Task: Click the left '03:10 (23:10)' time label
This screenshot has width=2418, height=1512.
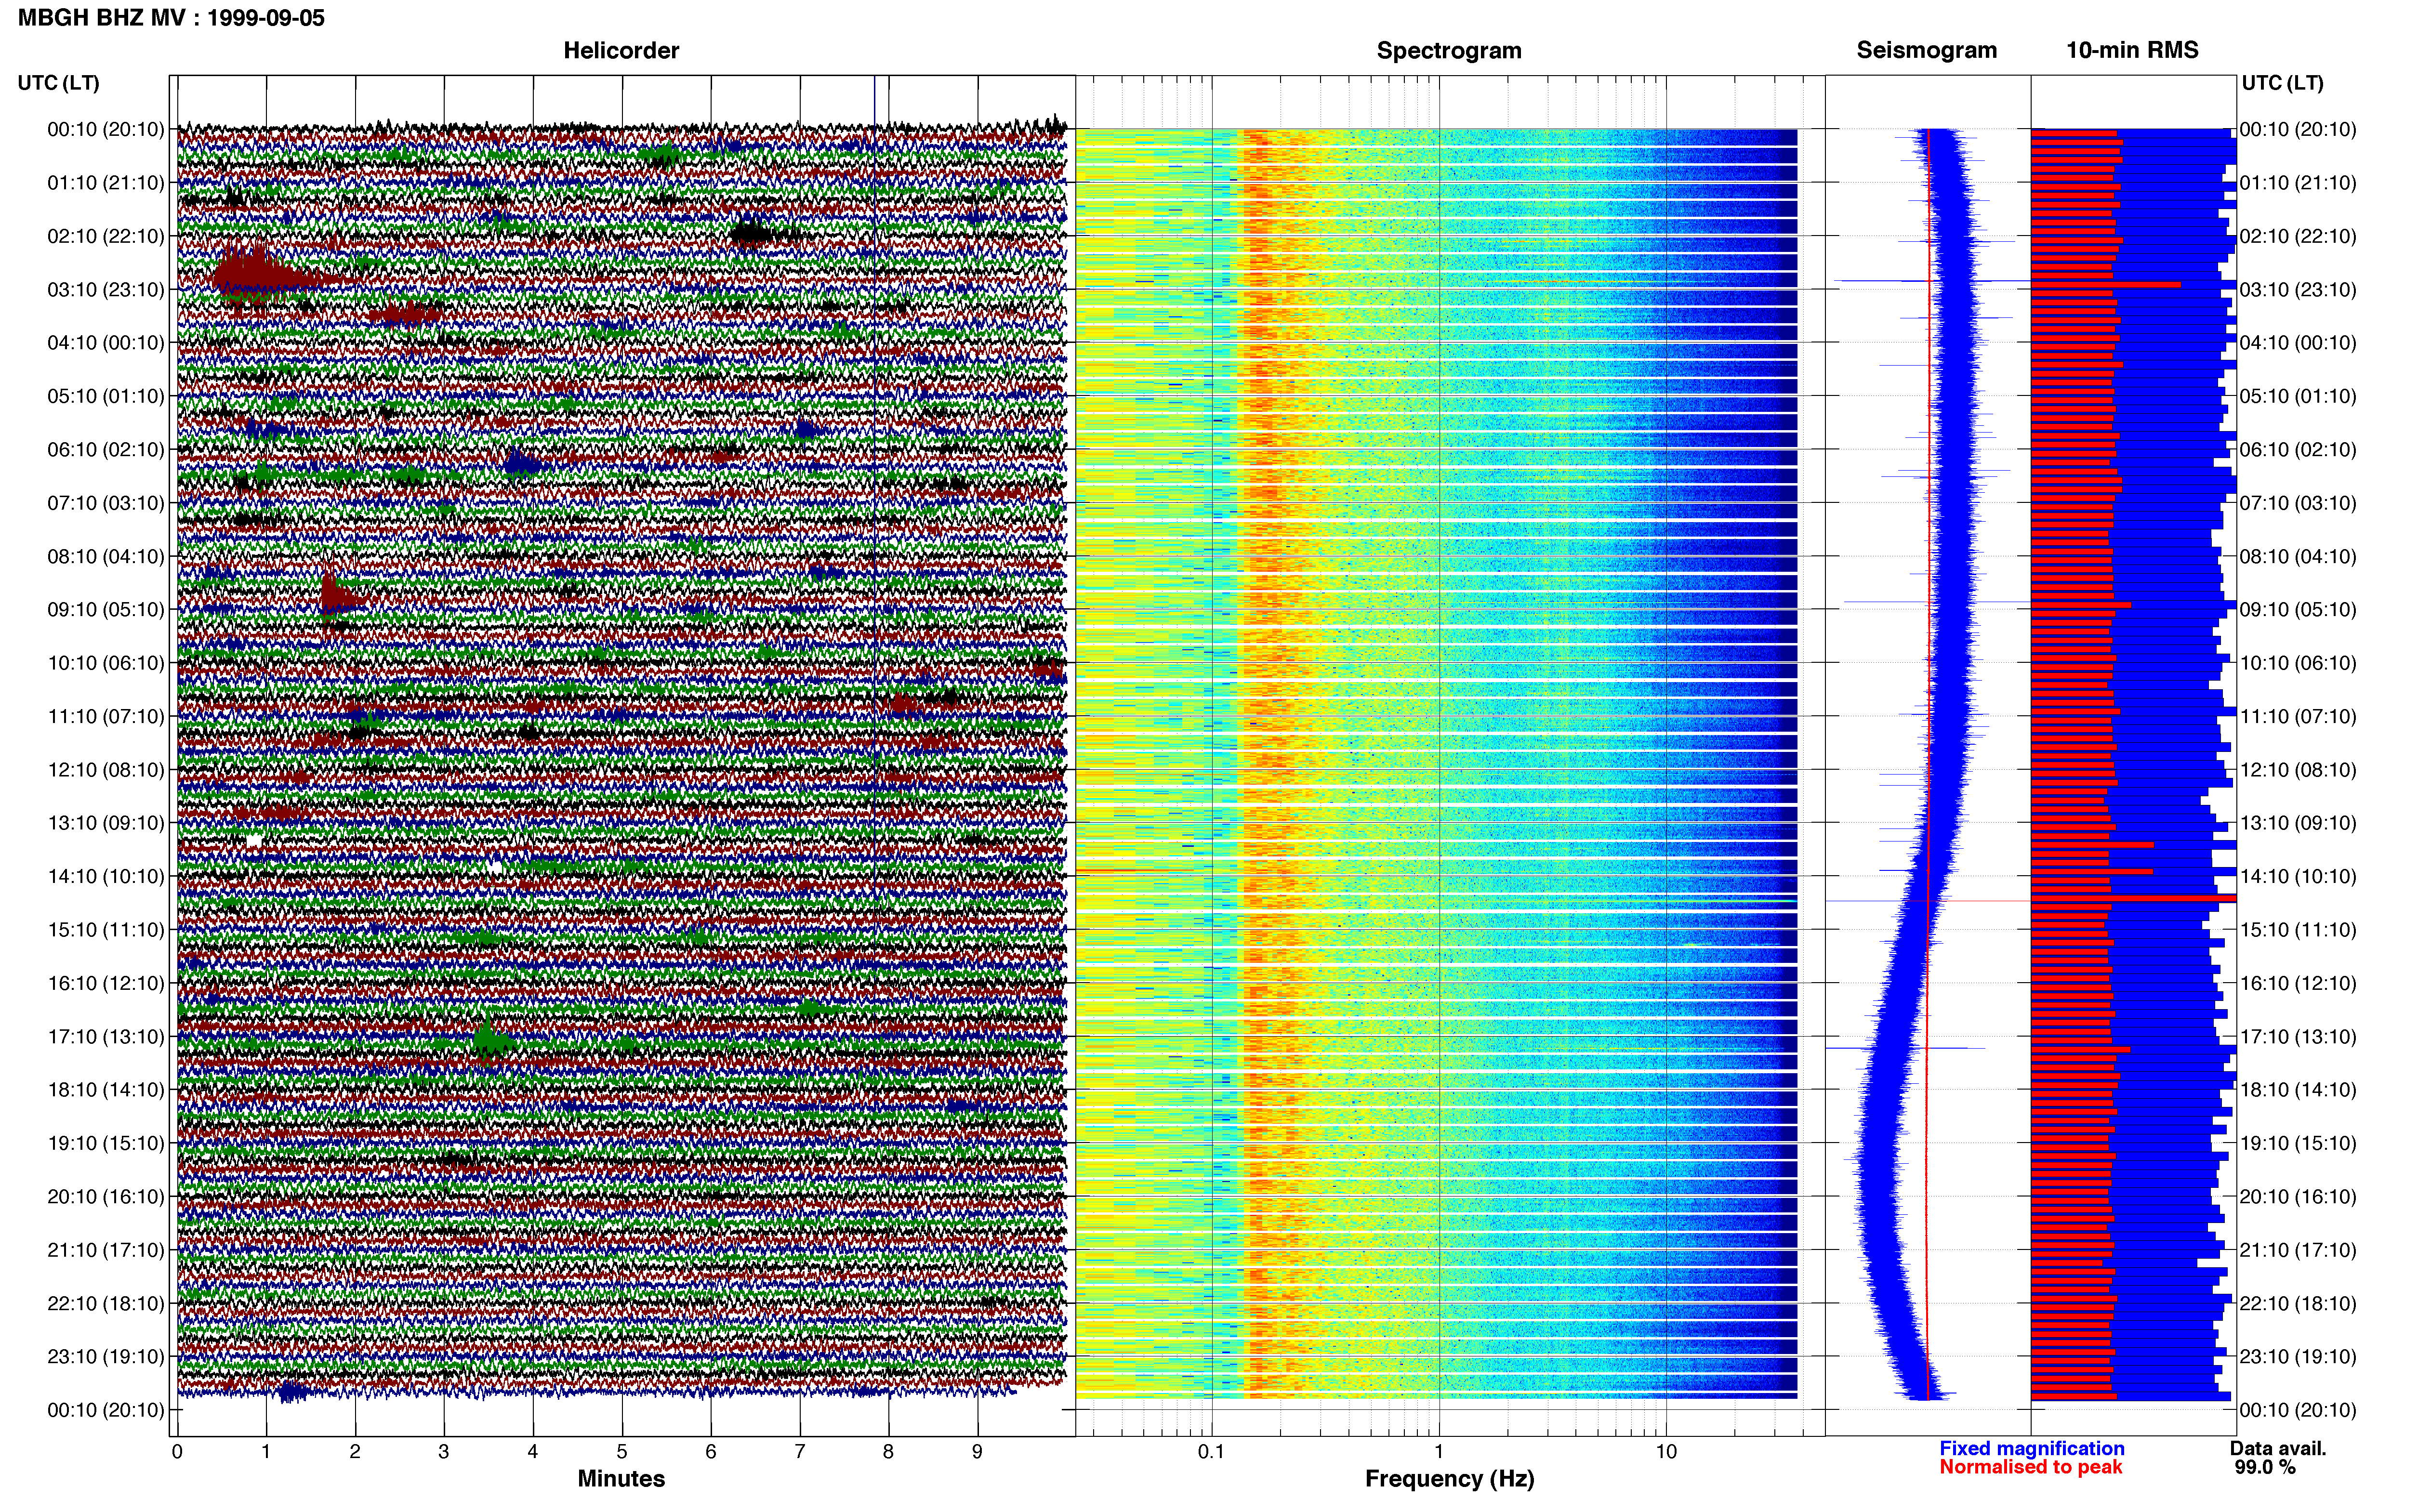Action: point(106,290)
